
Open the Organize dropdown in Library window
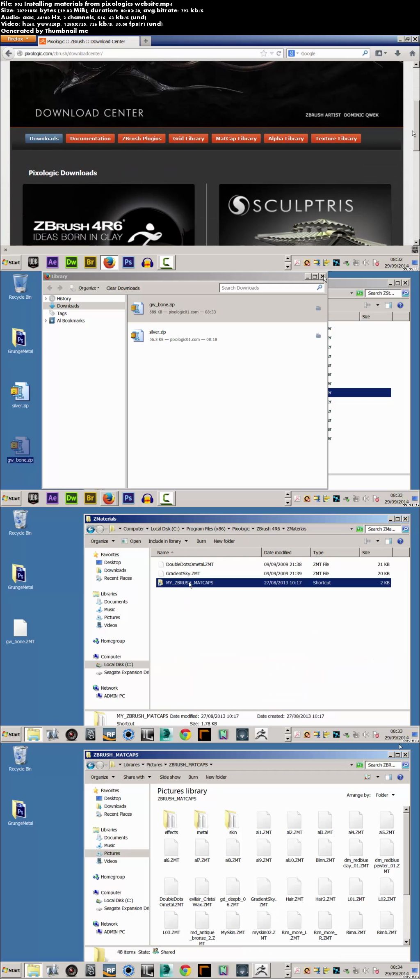(x=89, y=288)
